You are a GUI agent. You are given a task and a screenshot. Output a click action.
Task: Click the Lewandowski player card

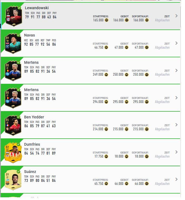(x=14, y=16)
